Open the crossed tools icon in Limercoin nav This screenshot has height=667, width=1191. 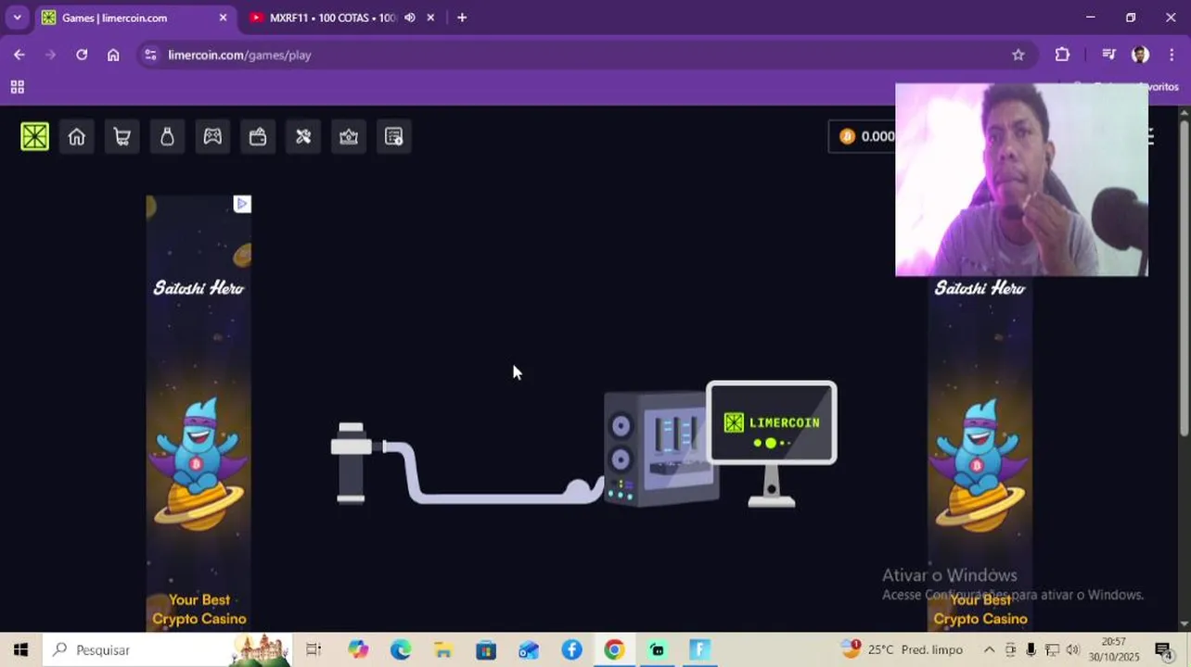click(x=303, y=137)
